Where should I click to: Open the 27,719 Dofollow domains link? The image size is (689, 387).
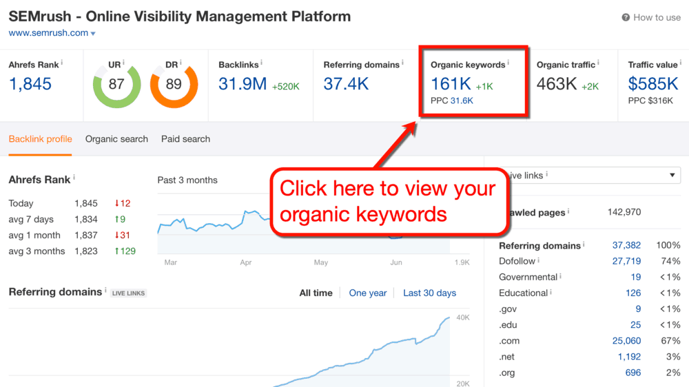pyautogui.click(x=626, y=261)
